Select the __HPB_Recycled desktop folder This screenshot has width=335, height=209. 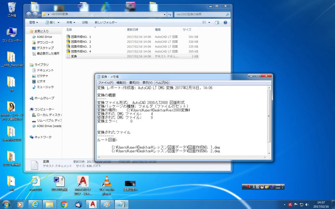point(12,59)
